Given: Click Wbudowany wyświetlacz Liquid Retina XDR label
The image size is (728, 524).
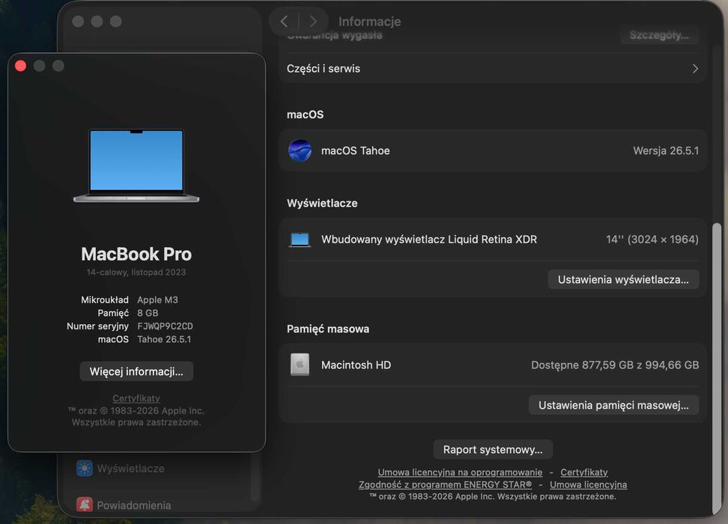Looking at the screenshot, I should 429,240.
